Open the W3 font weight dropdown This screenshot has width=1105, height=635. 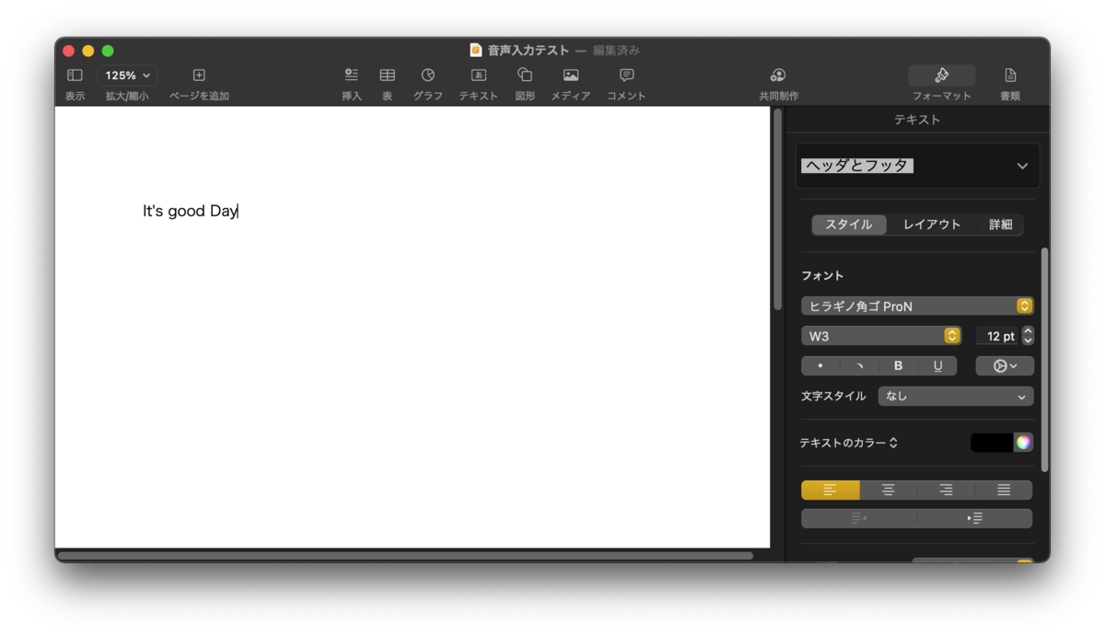click(x=881, y=336)
